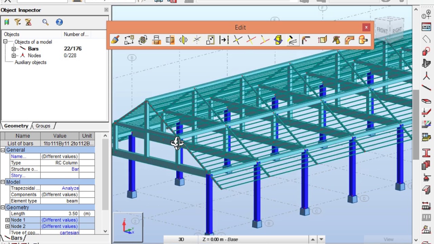Screen dimensions: 434x244
Task: Click the Trim tool with red line
Action: pyautogui.click(x=251, y=40)
